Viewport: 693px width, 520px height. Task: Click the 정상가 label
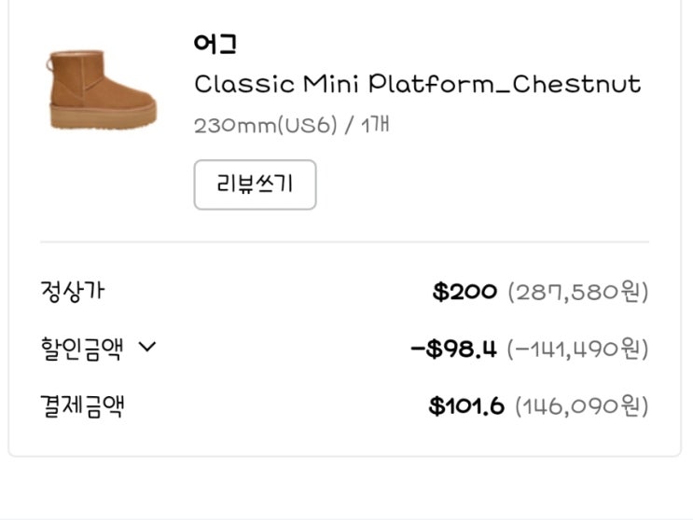[72, 291]
